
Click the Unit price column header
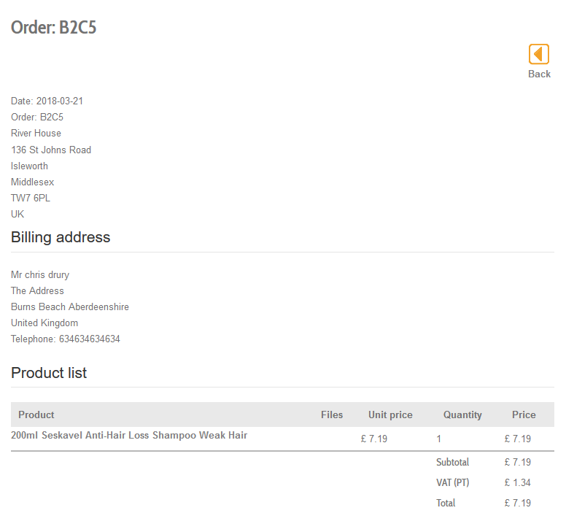pos(390,415)
